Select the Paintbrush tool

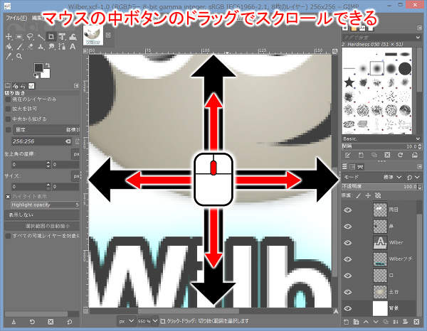click(19, 47)
